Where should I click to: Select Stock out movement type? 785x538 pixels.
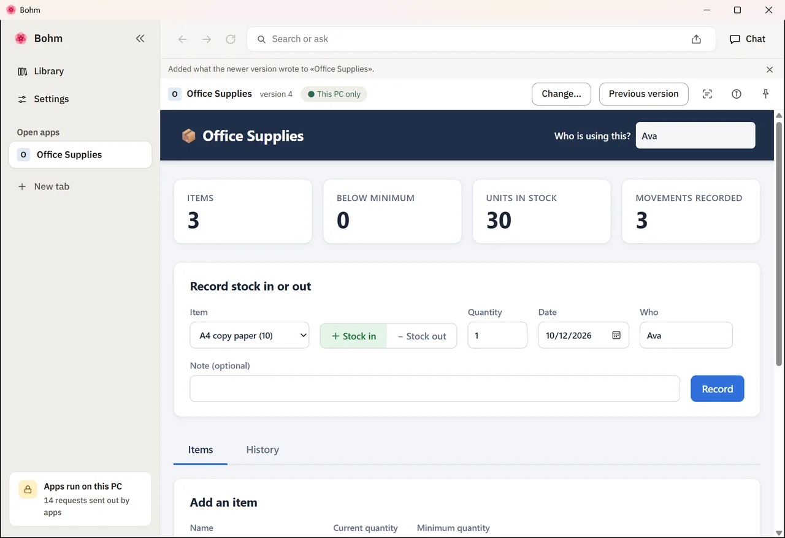tap(422, 336)
